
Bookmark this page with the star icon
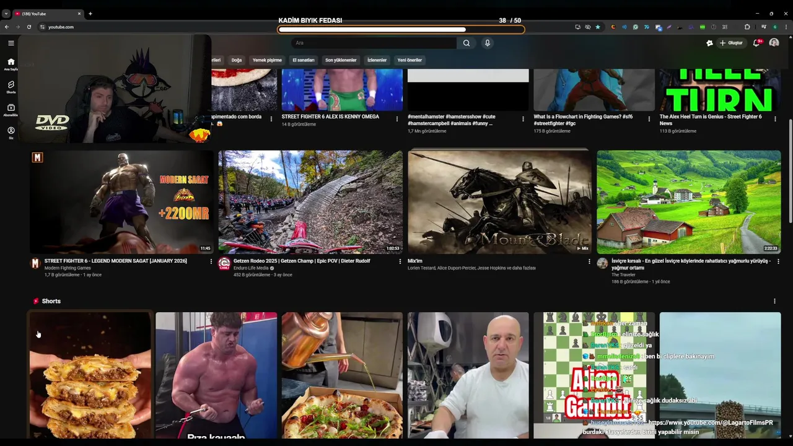(597, 27)
